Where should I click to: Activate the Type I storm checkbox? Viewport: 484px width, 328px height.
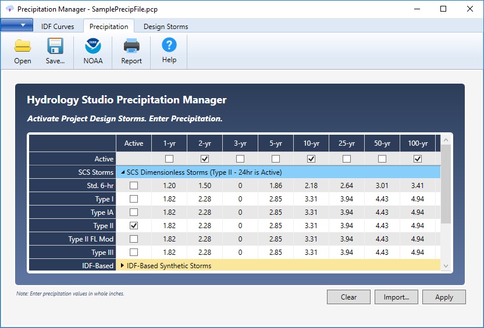tap(134, 199)
